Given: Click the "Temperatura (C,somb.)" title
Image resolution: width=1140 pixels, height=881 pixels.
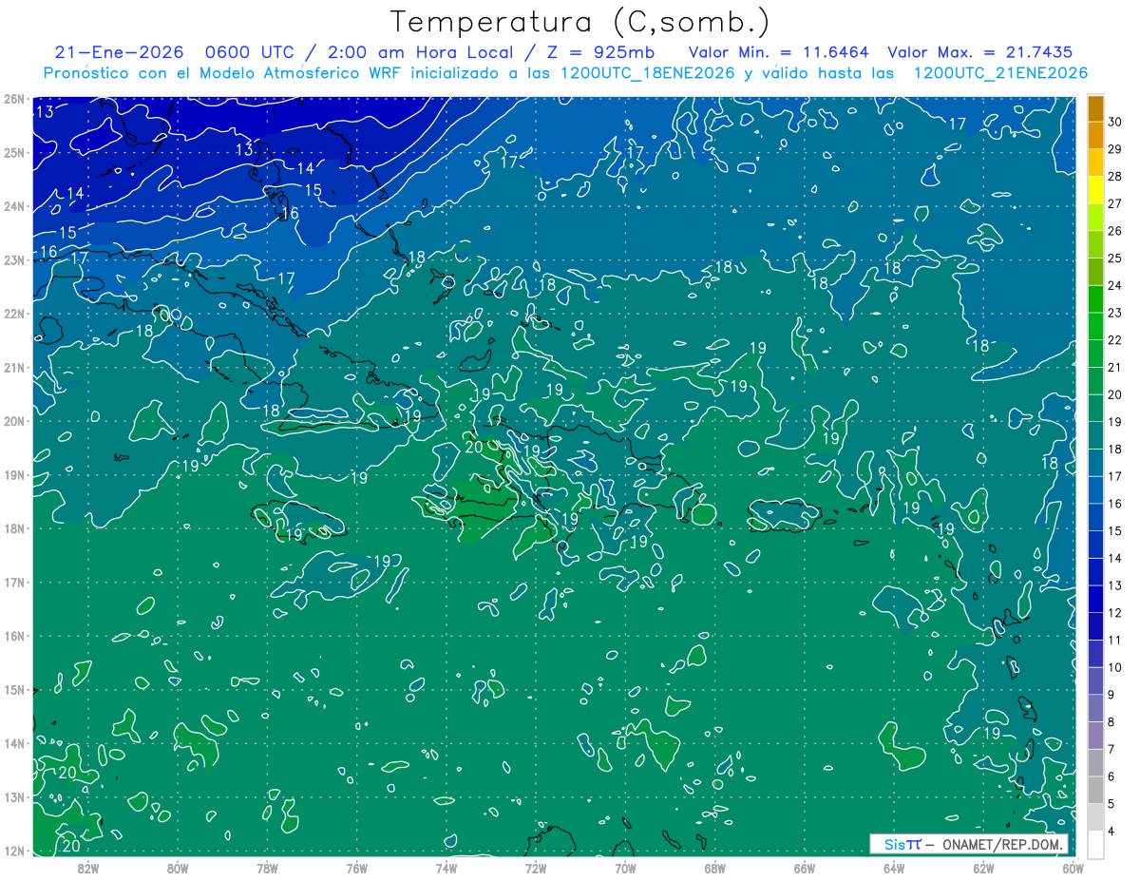Looking at the screenshot, I should [580, 22].
